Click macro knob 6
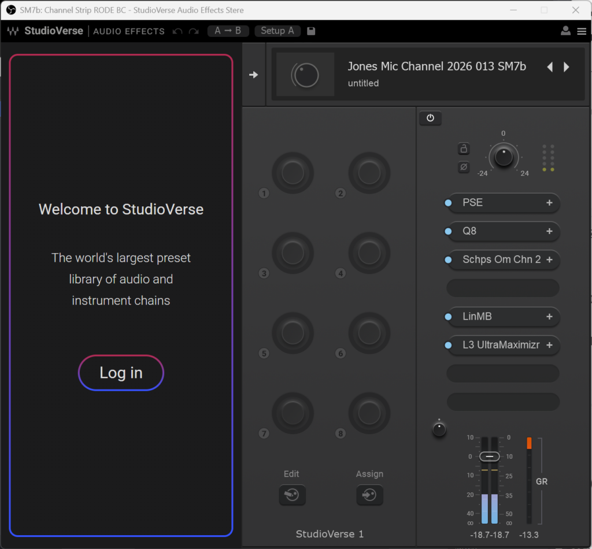 point(369,333)
